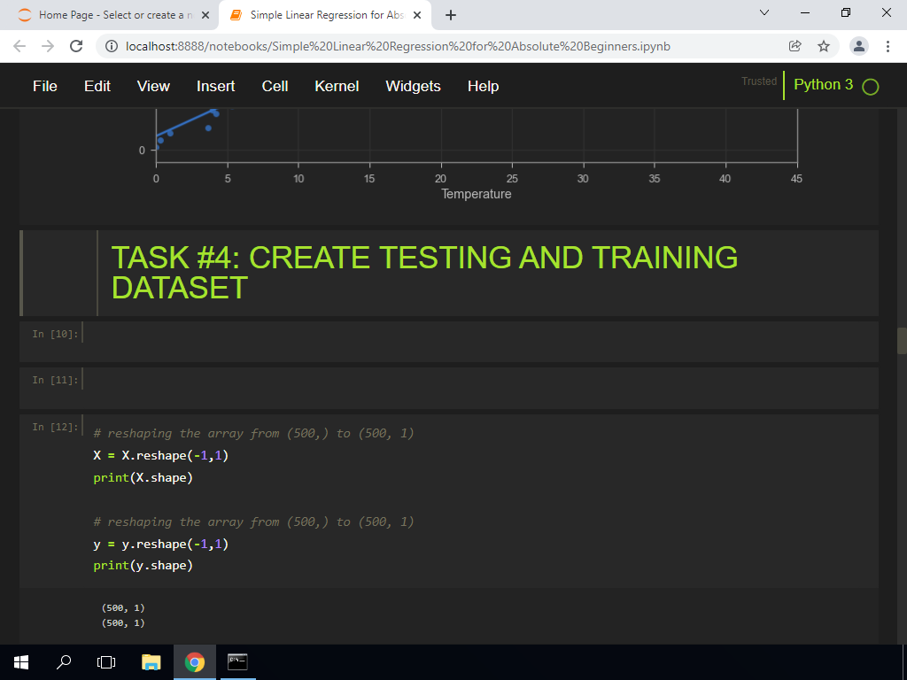Open the Insert menu

pos(215,86)
